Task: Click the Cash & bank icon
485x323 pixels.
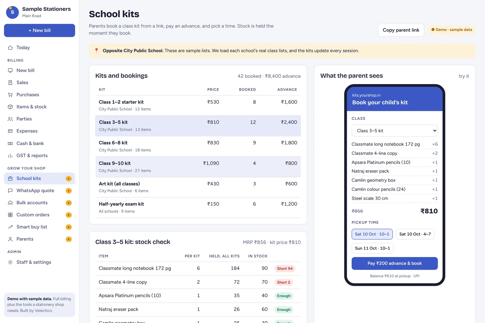Action: [x=10, y=143]
